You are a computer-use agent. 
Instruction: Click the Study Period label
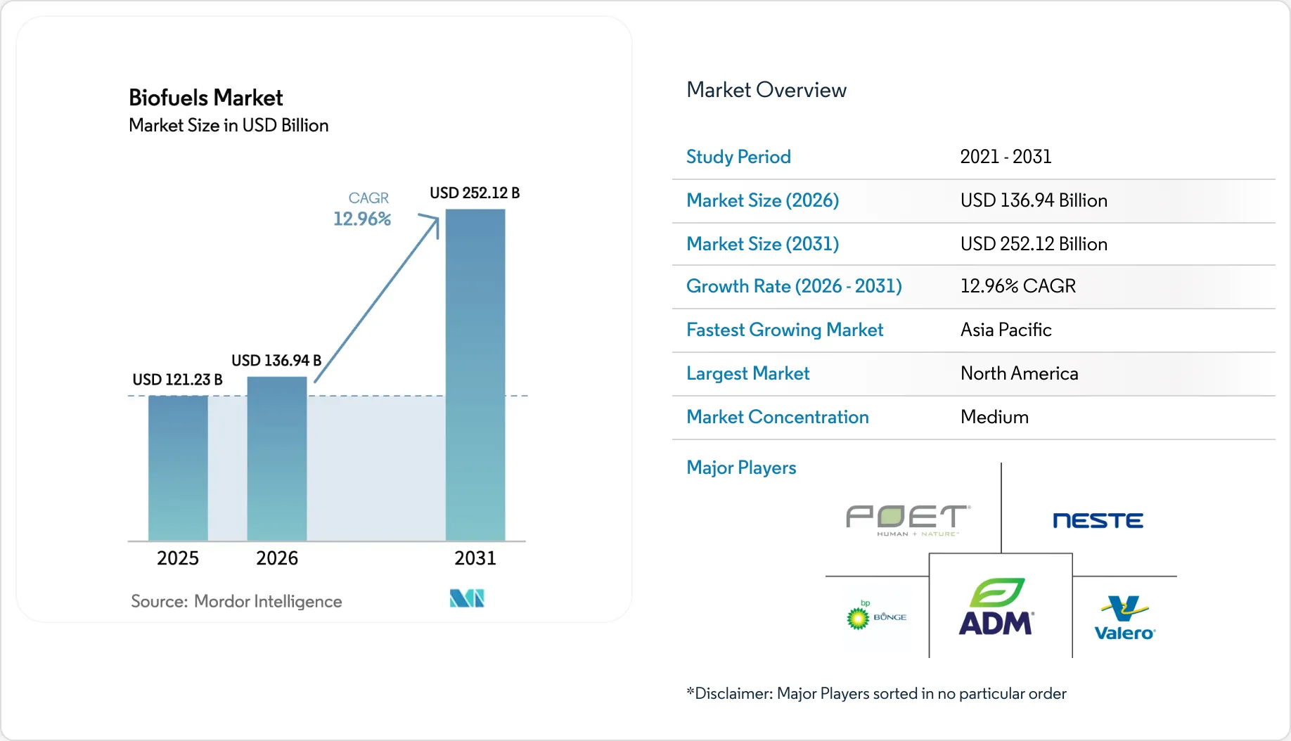tap(738, 157)
